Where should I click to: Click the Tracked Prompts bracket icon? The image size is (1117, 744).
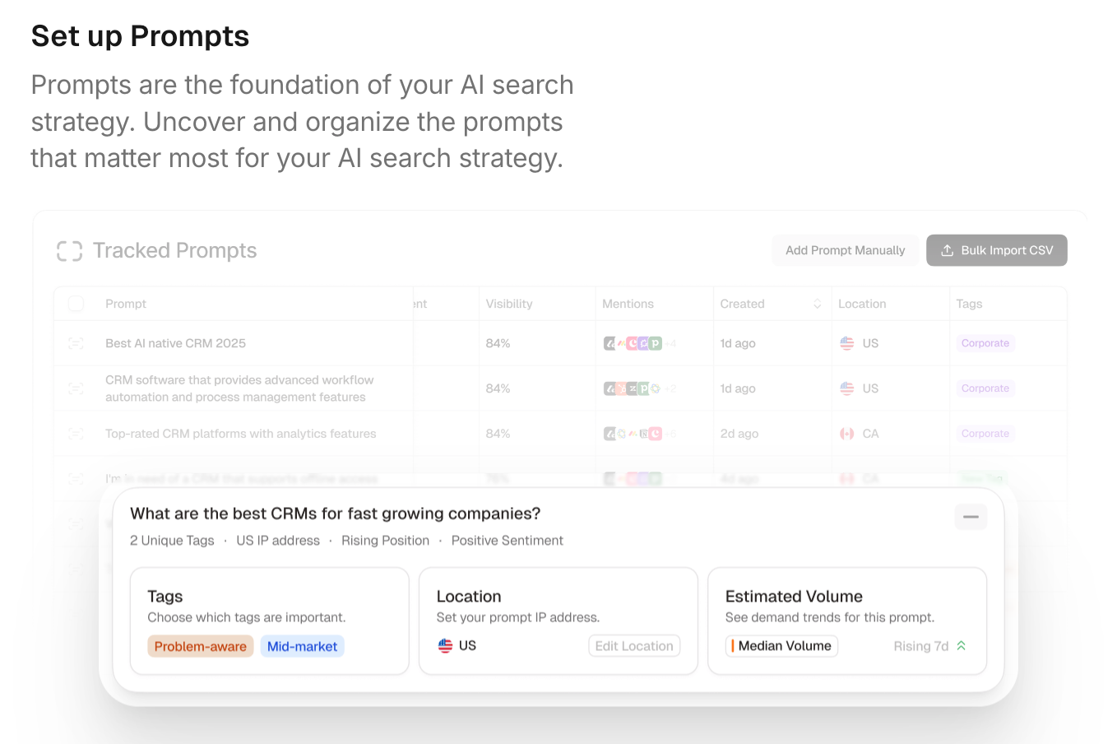tap(69, 251)
